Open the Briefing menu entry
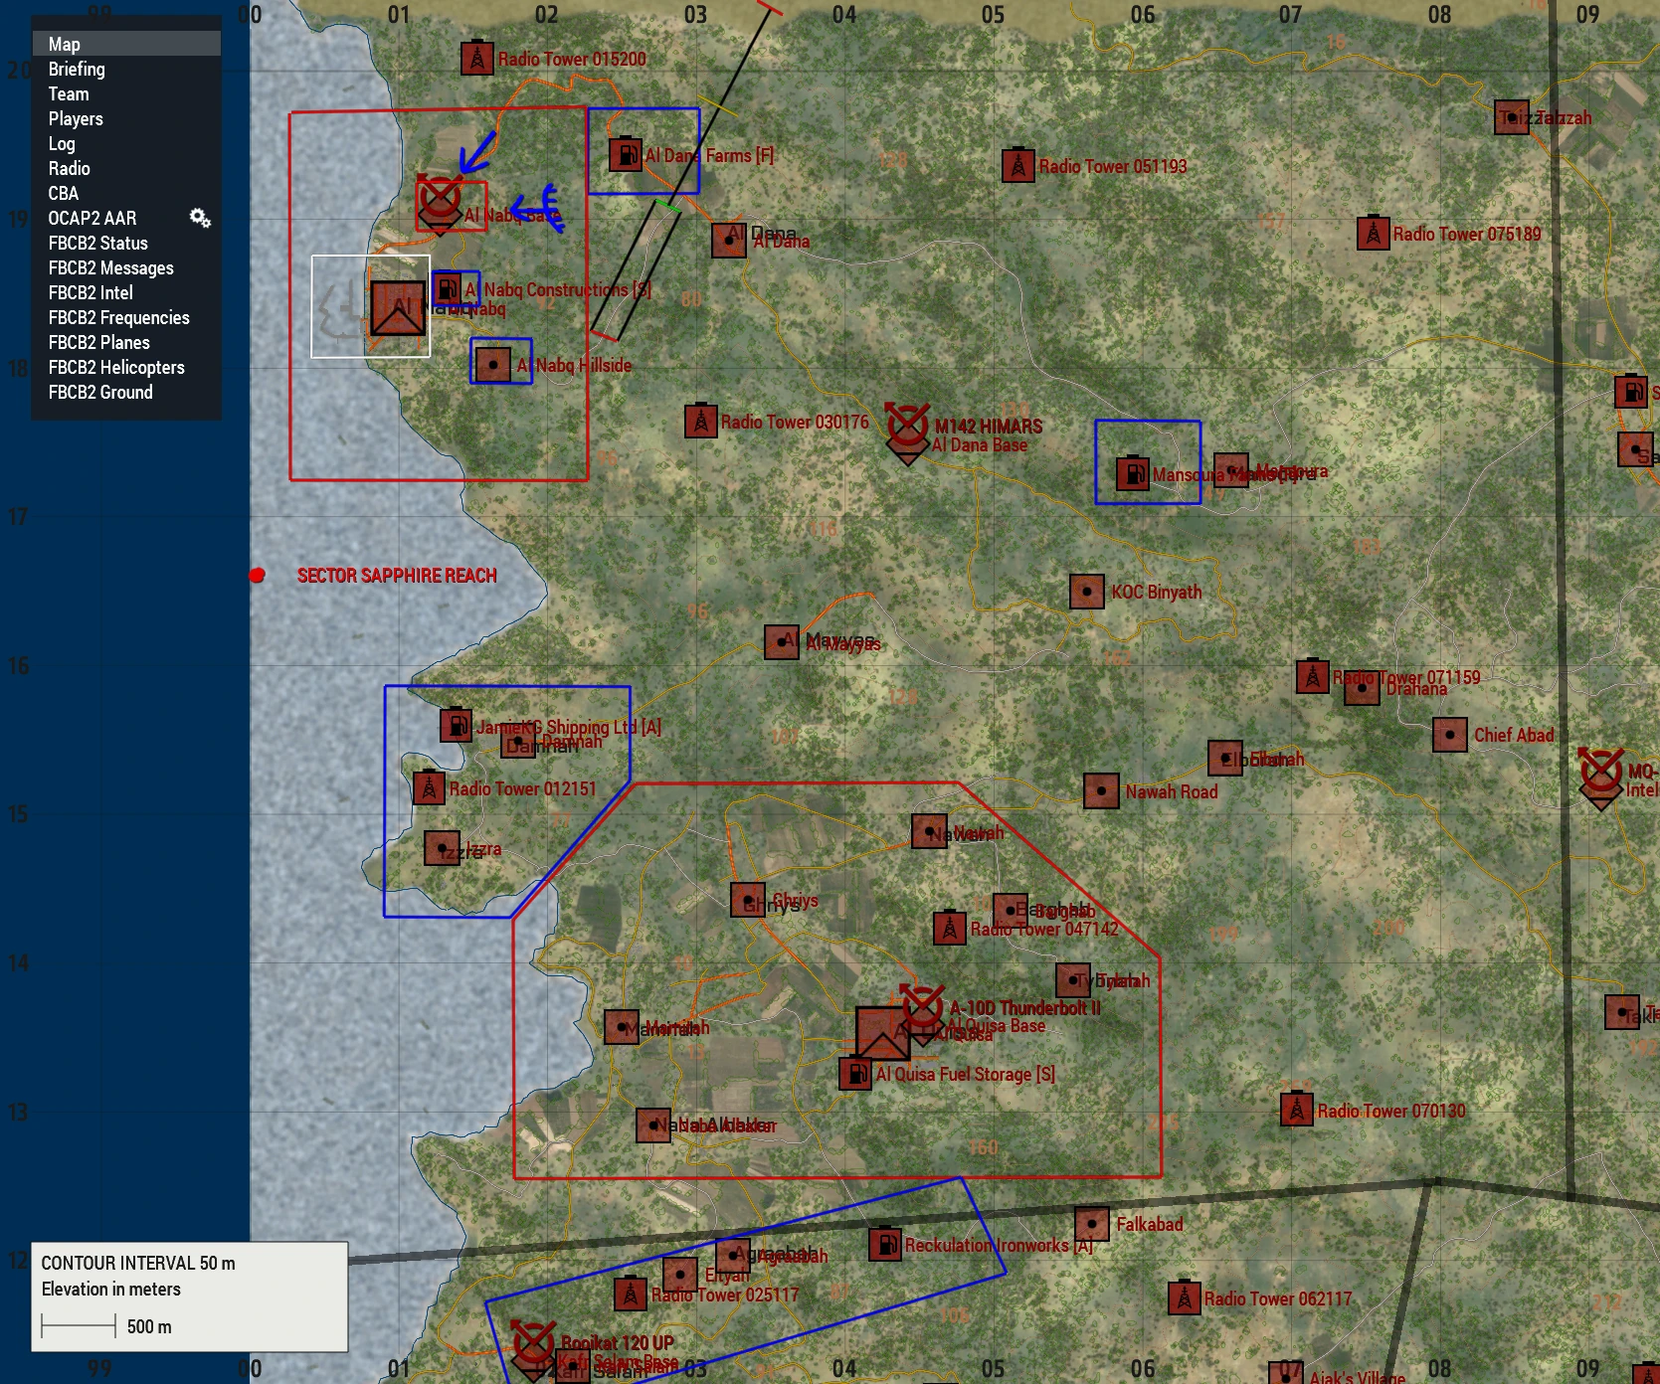The width and height of the screenshot is (1660, 1384). [77, 69]
